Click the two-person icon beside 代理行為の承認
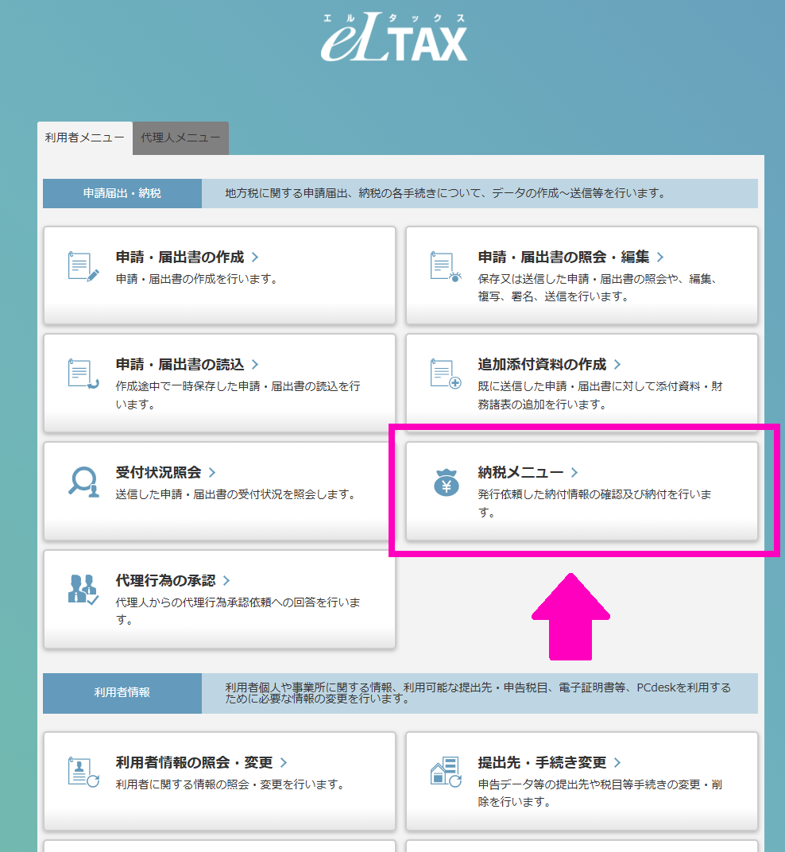Screen dimensions: 785x852 pyautogui.click(x=82, y=590)
